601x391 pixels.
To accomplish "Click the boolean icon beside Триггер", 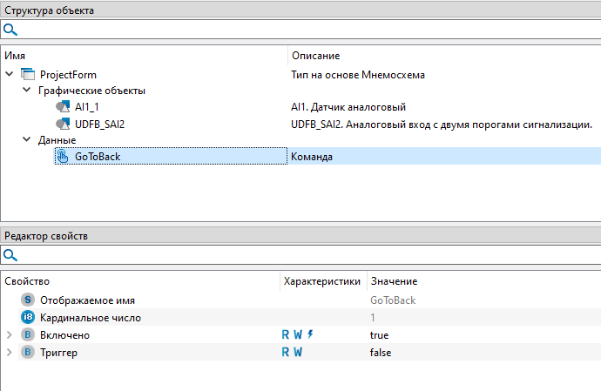I will point(27,353).
